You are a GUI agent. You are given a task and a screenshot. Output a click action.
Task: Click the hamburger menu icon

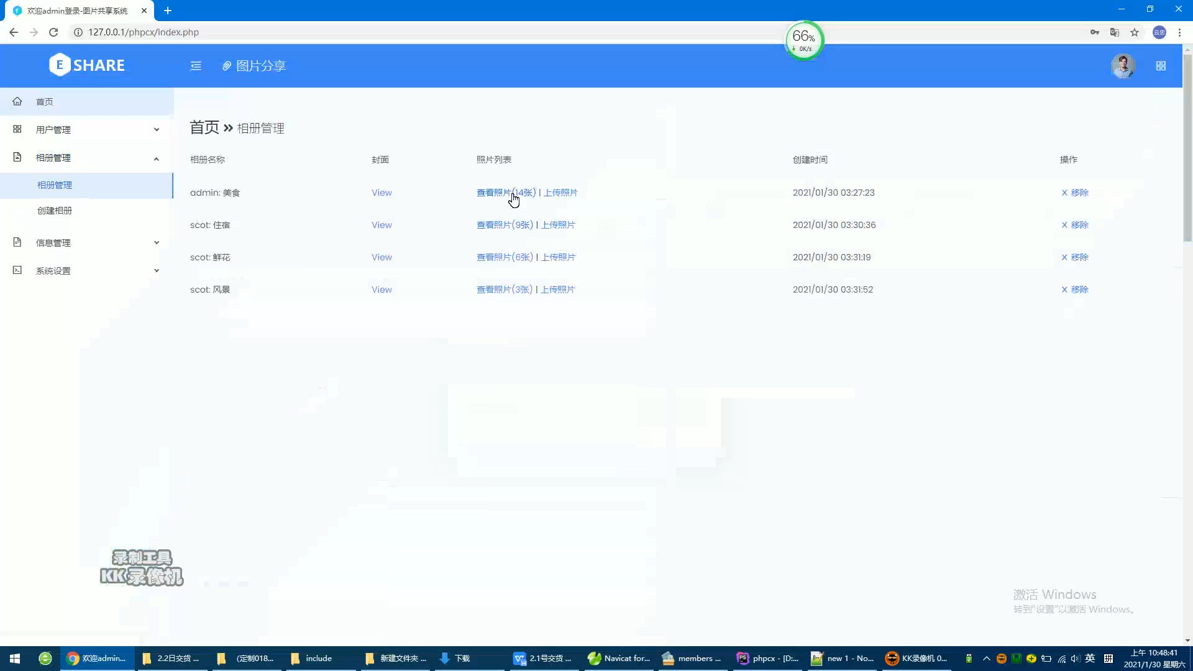click(196, 65)
